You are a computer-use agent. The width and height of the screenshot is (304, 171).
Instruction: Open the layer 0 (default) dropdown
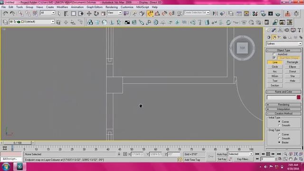[x=32, y=22]
